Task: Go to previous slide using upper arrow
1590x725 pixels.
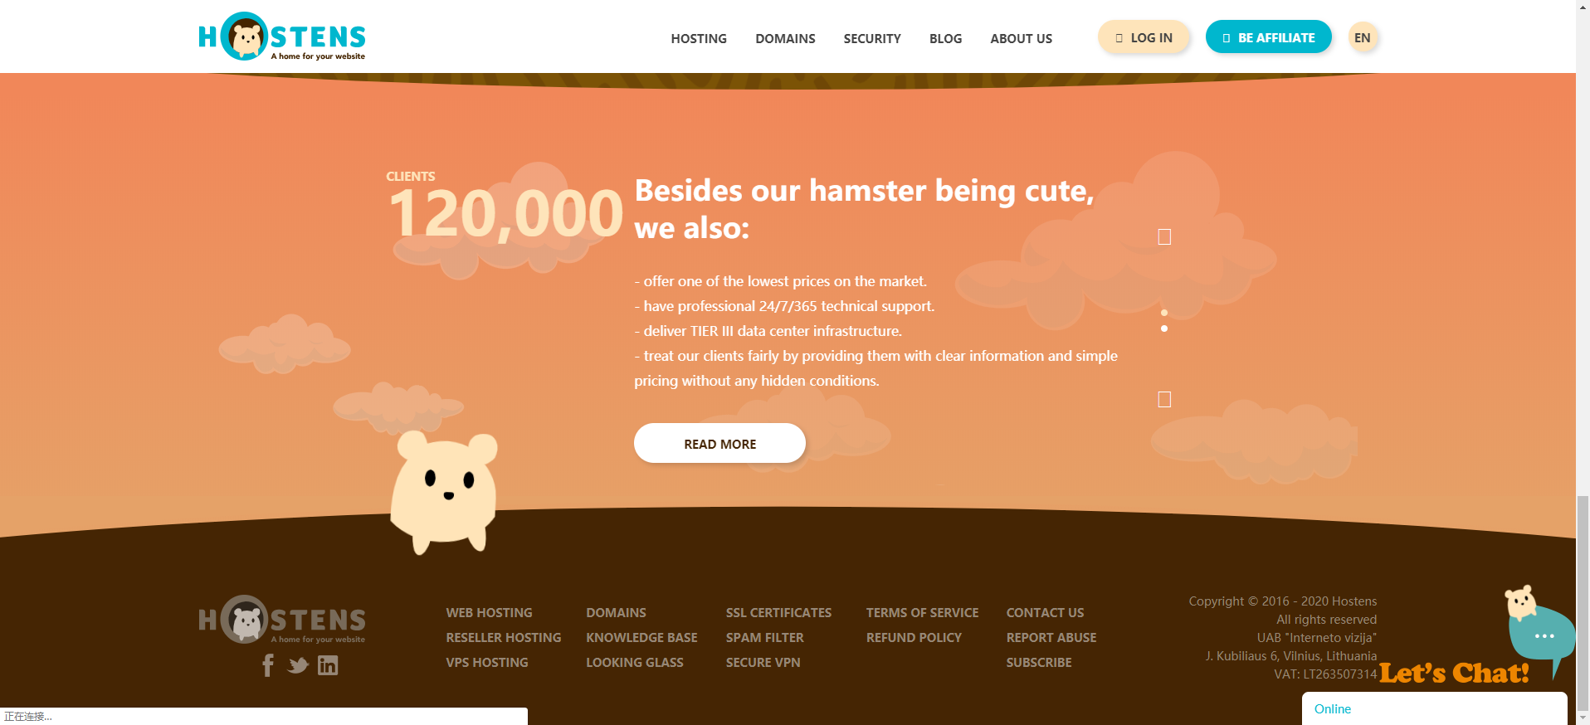Action: tap(1164, 237)
